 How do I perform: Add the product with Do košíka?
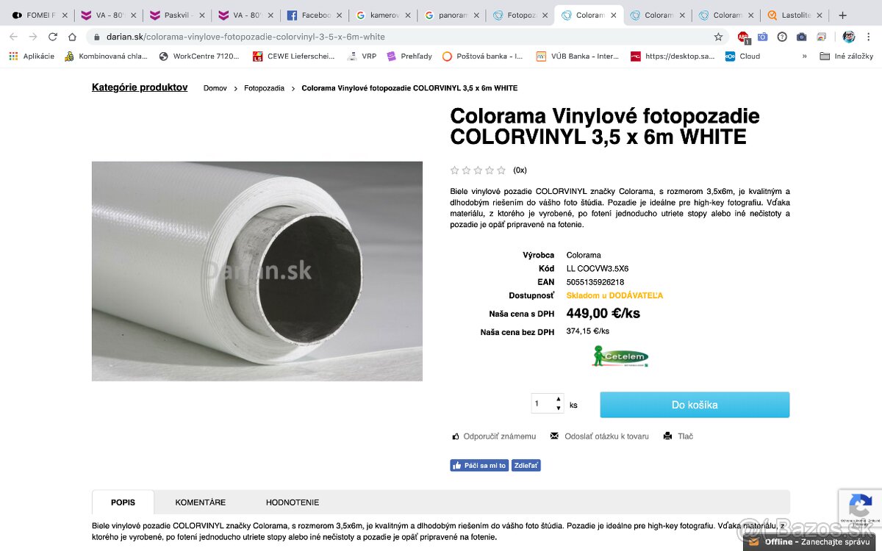coord(695,405)
